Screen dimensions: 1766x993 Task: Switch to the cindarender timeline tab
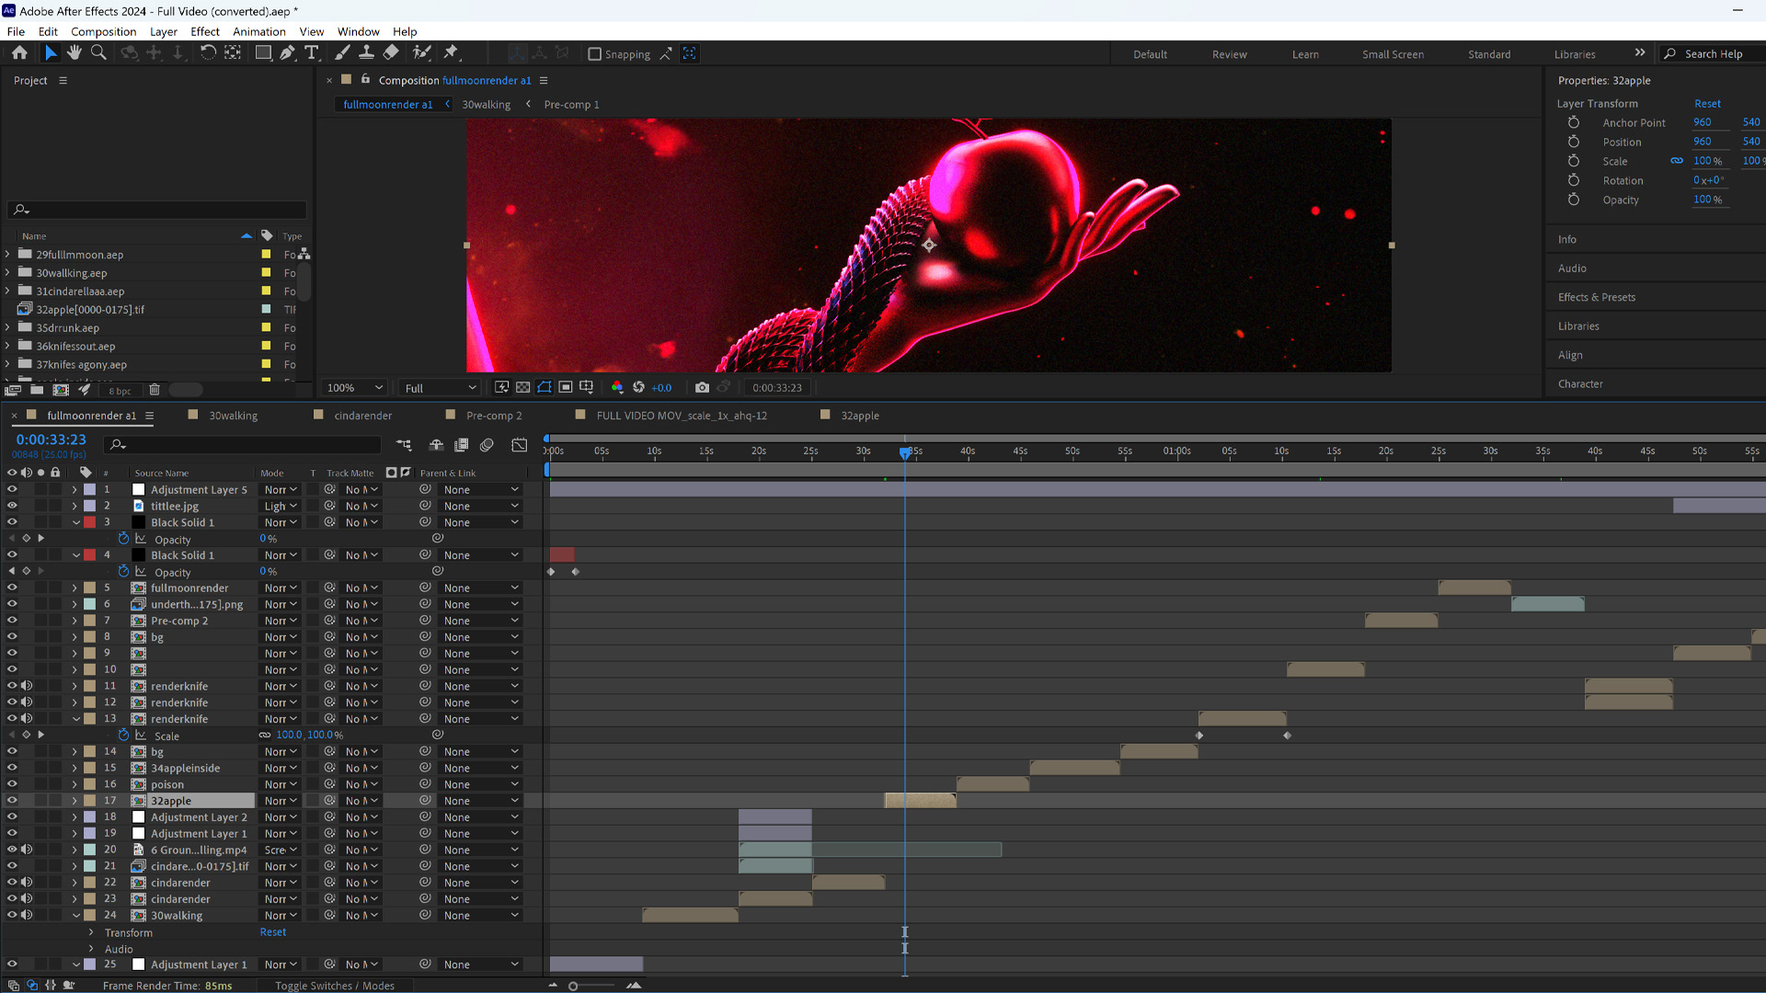(362, 416)
